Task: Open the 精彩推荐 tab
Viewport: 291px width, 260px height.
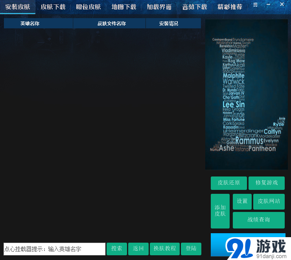Action: point(230,7)
